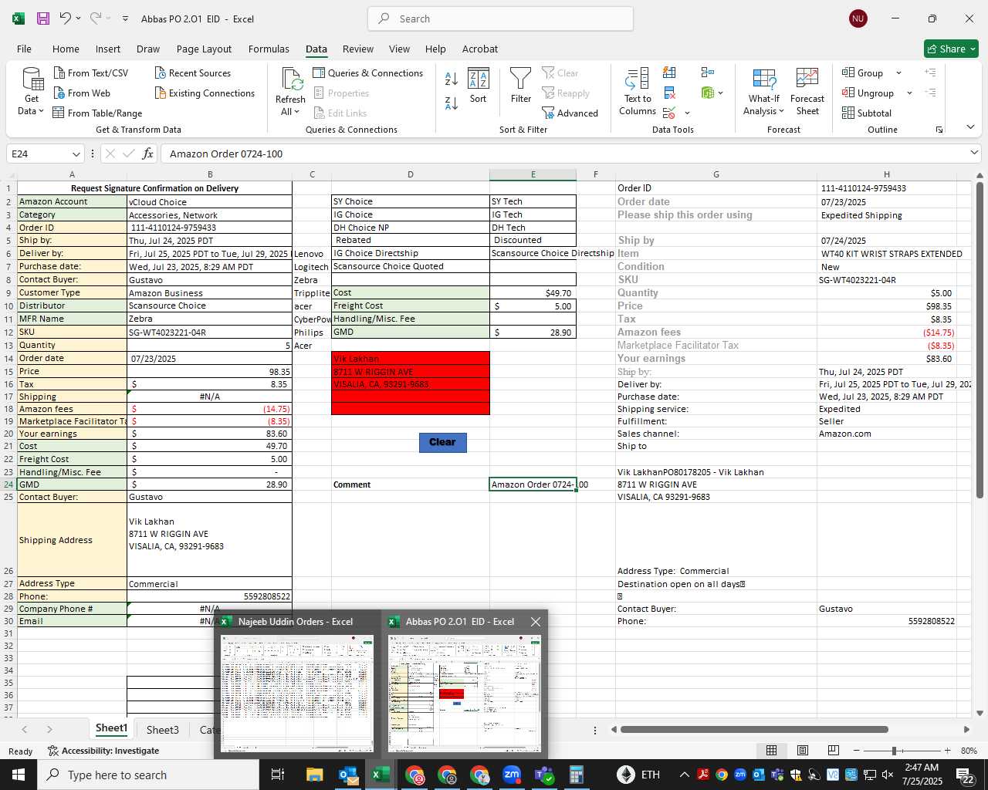The image size is (988, 790).
Task: Open Customize Quick Access Toolbar
Action: pos(125,19)
